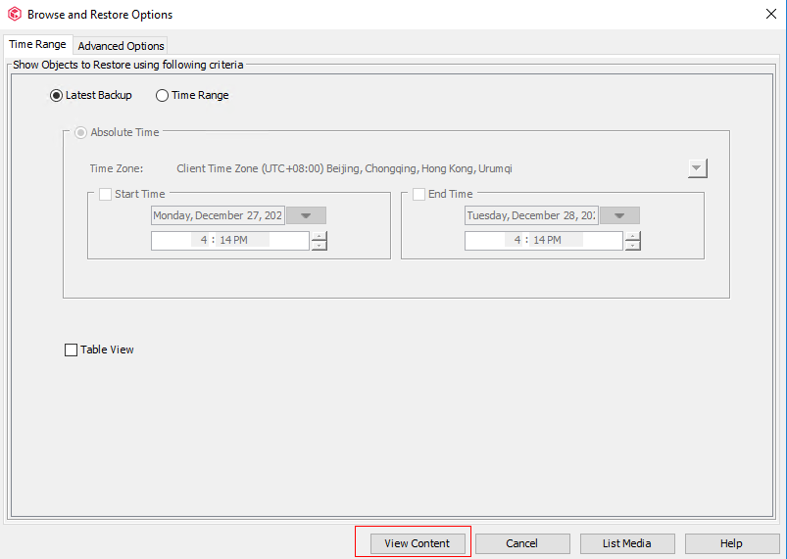Click the Commvault icon in title bar

pos(14,15)
